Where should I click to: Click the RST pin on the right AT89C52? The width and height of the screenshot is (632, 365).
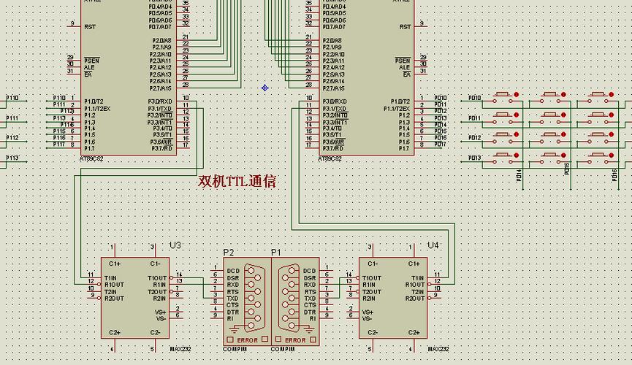405,27
